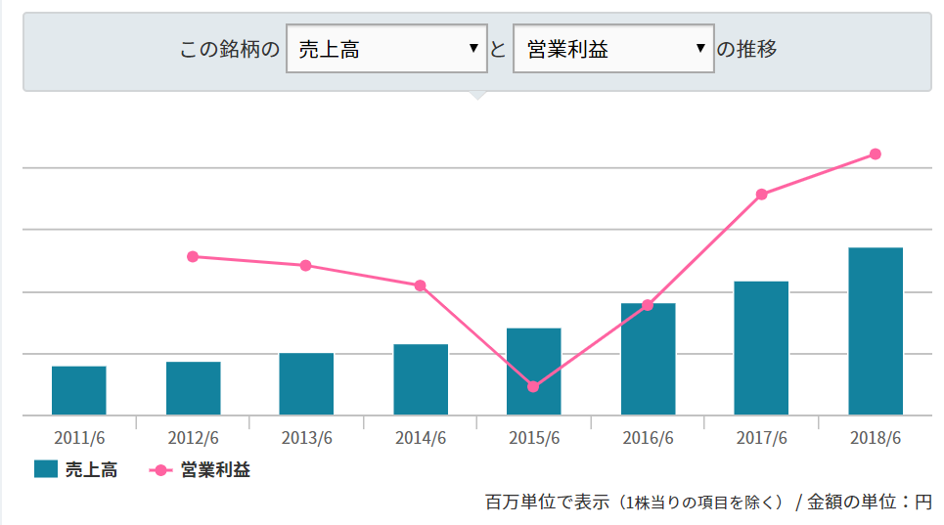
Task: Click the highest pink point at 2018/6
Action: (876, 153)
